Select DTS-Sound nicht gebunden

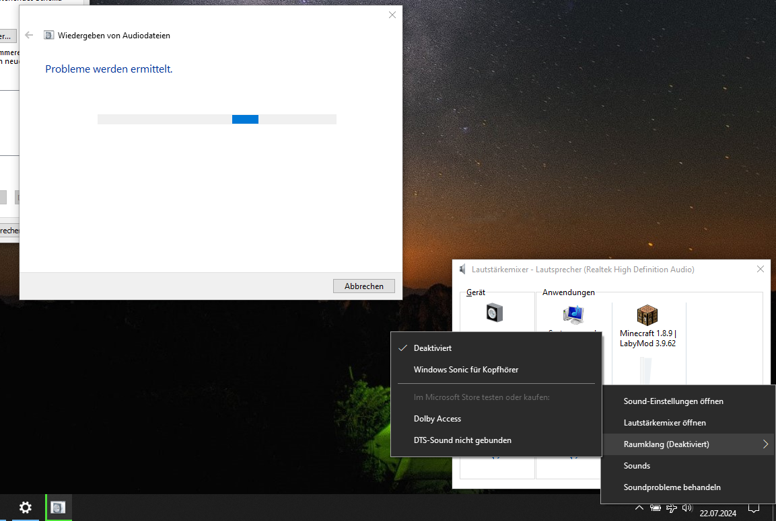point(496,440)
